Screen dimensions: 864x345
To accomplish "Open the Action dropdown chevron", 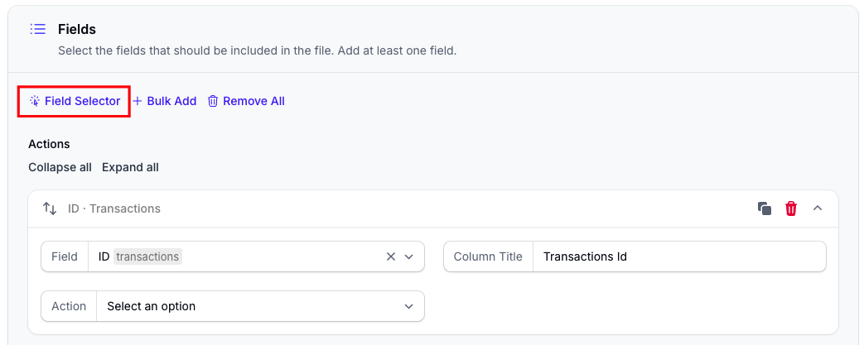I will click(409, 306).
